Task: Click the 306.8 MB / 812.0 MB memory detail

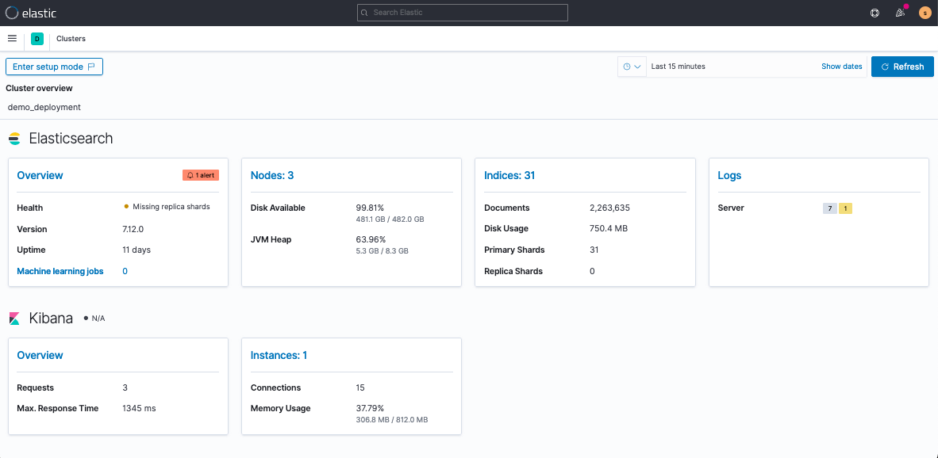Action: (392, 420)
